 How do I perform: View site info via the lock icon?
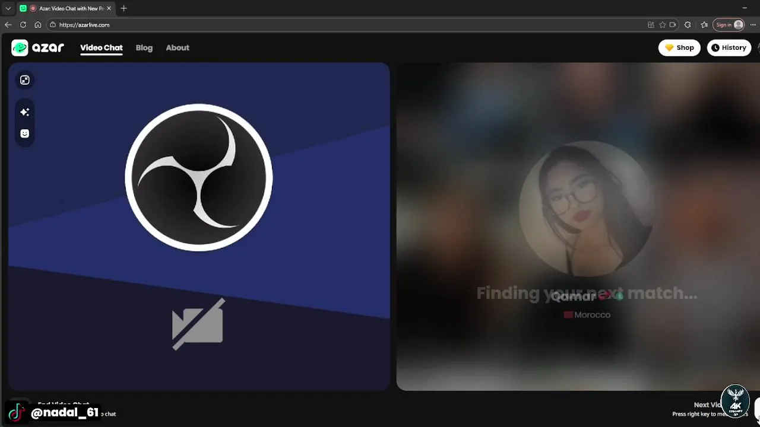click(x=53, y=25)
